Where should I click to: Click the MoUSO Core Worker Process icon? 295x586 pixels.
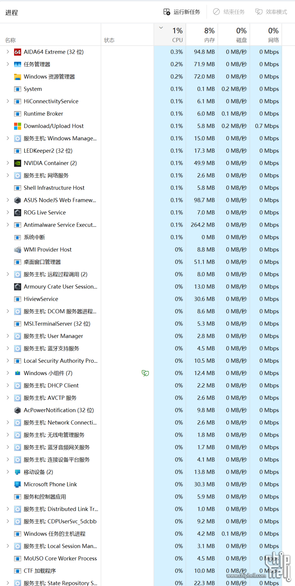coord(18,559)
